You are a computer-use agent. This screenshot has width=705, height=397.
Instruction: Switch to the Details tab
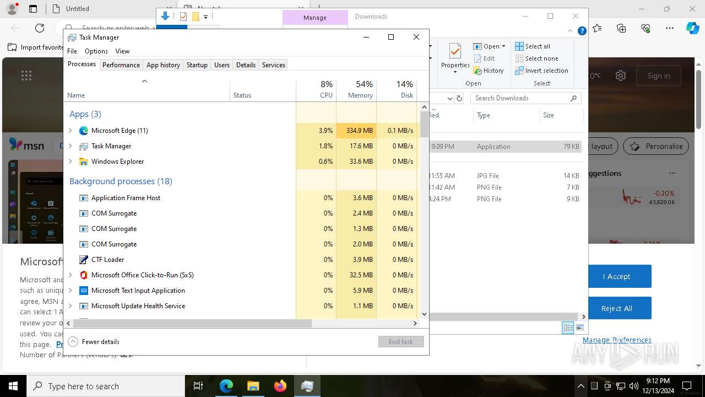pyautogui.click(x=246, y=65)
